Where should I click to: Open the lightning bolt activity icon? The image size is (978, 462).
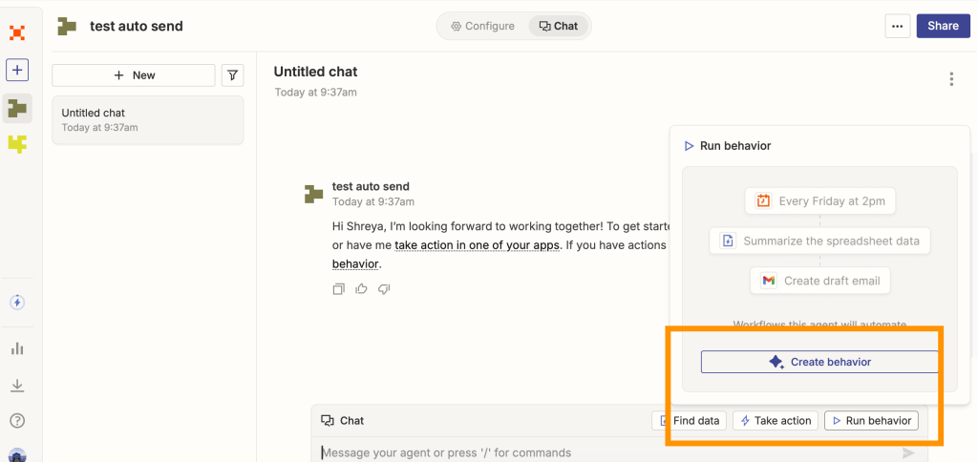coord(17,303)
